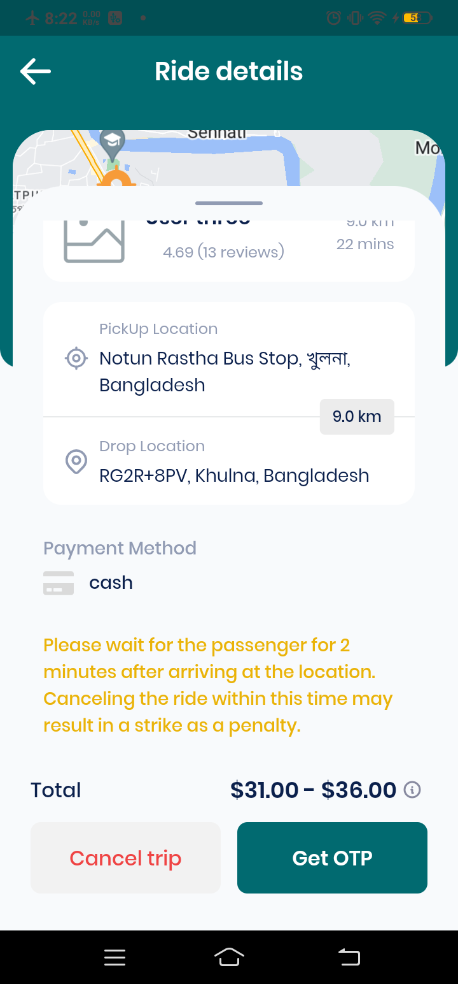458x984 pixels.
Task: Open Android recent apps menu button
Action: coord(114,957)
